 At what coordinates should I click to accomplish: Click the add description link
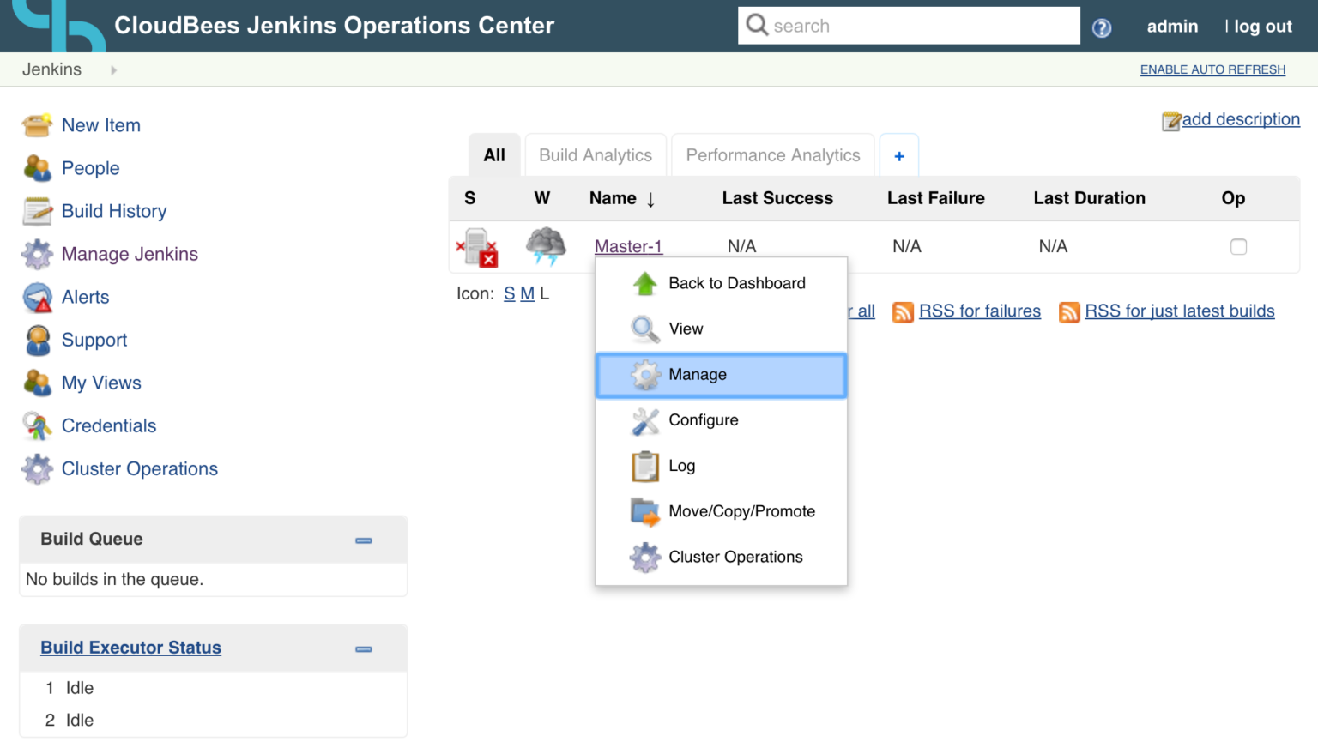click(1241, 119)
